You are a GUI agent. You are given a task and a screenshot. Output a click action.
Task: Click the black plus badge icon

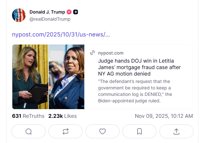click(76, 12)
